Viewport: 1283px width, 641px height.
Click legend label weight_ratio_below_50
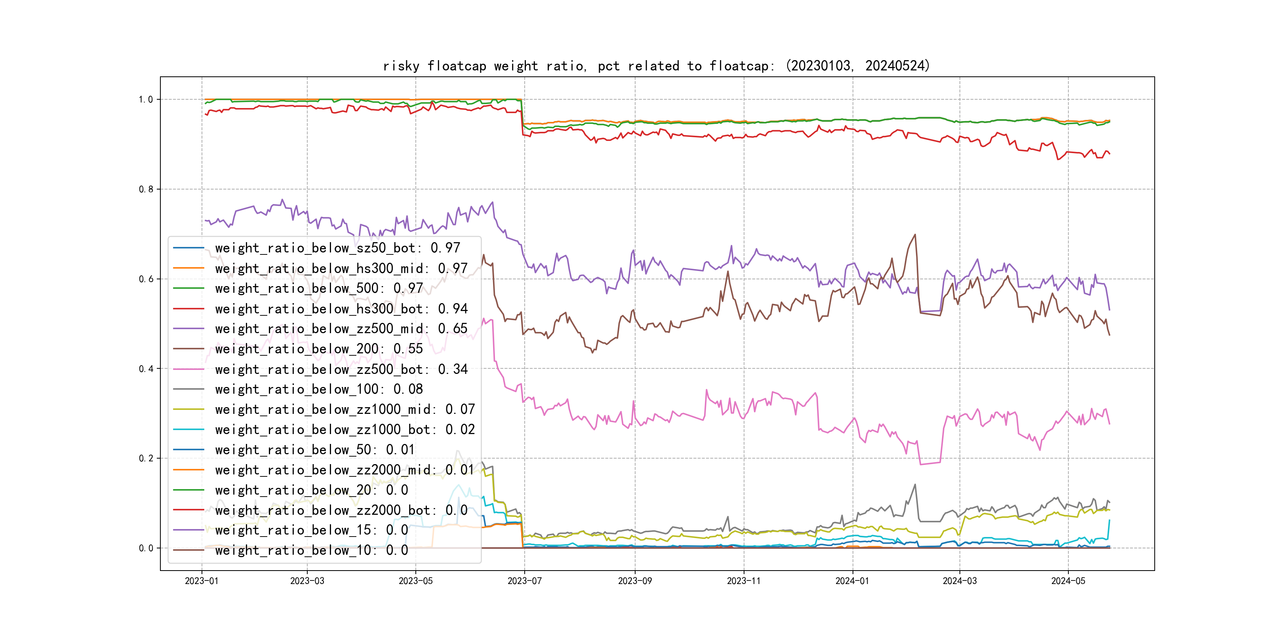click(x=315, y=449)
